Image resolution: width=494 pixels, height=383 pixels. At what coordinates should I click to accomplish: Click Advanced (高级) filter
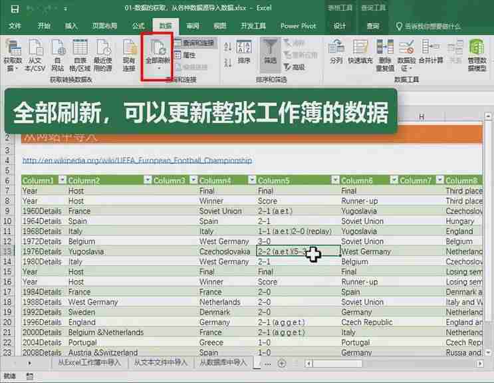click(295, 66)
